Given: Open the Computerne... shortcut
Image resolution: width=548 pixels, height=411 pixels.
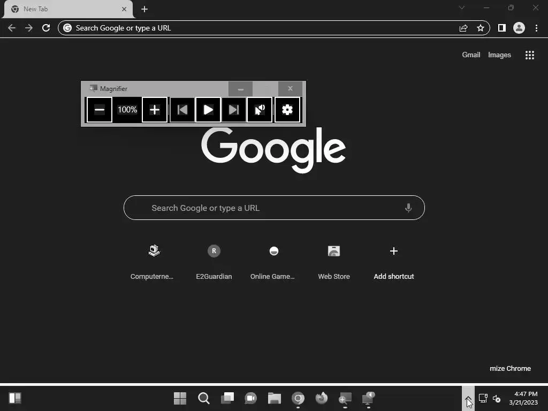Looking at the screenshot, I should tap(152, 262).
